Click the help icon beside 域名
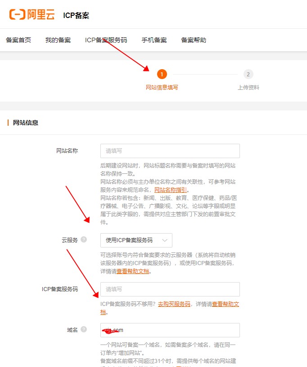 [x=84, y=330]
